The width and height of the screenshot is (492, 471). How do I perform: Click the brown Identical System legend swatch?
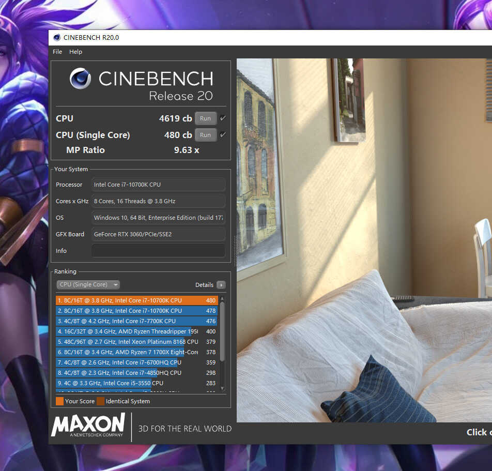[100, 401]
